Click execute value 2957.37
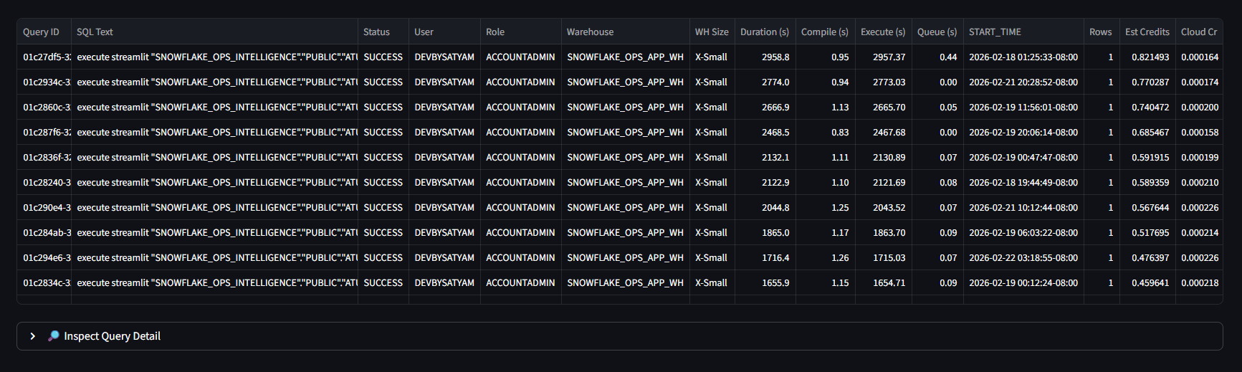Image resolution: width=1242 pixels, height=372 pixels. (889, 57)
